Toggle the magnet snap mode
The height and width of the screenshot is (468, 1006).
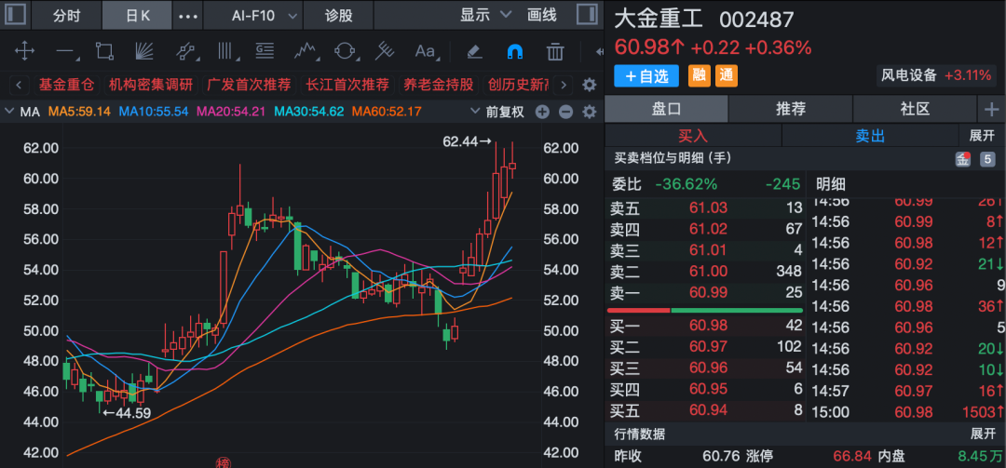click(x=514, y=51)
